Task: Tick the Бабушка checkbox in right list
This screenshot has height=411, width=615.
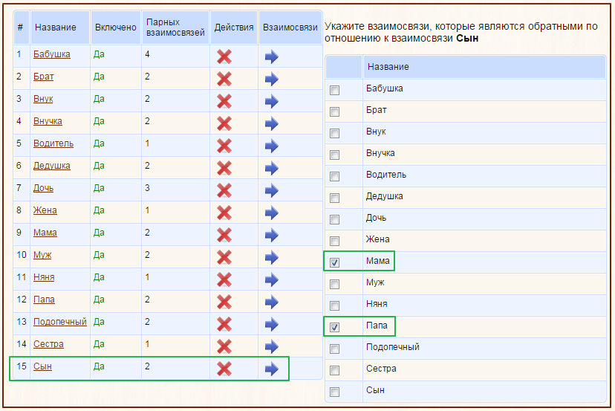Action: click(334, 90)
